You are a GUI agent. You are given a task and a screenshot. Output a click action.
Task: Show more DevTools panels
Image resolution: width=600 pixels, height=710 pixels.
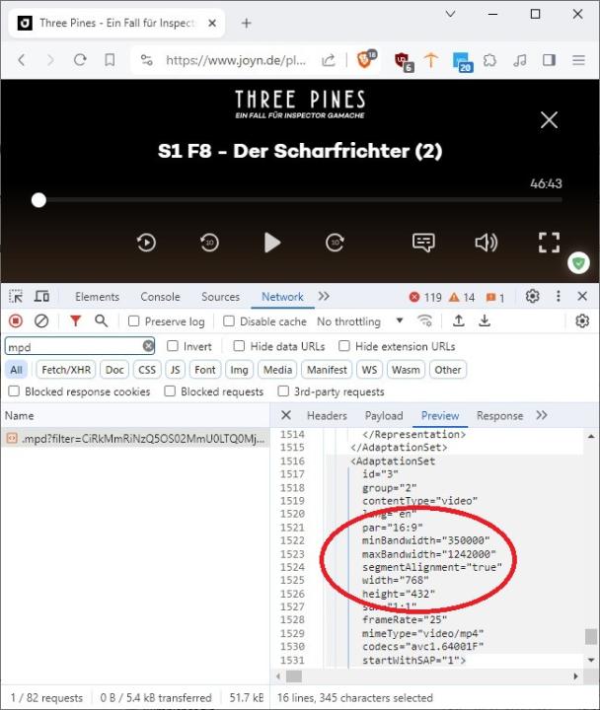click(x=324, y=297)
